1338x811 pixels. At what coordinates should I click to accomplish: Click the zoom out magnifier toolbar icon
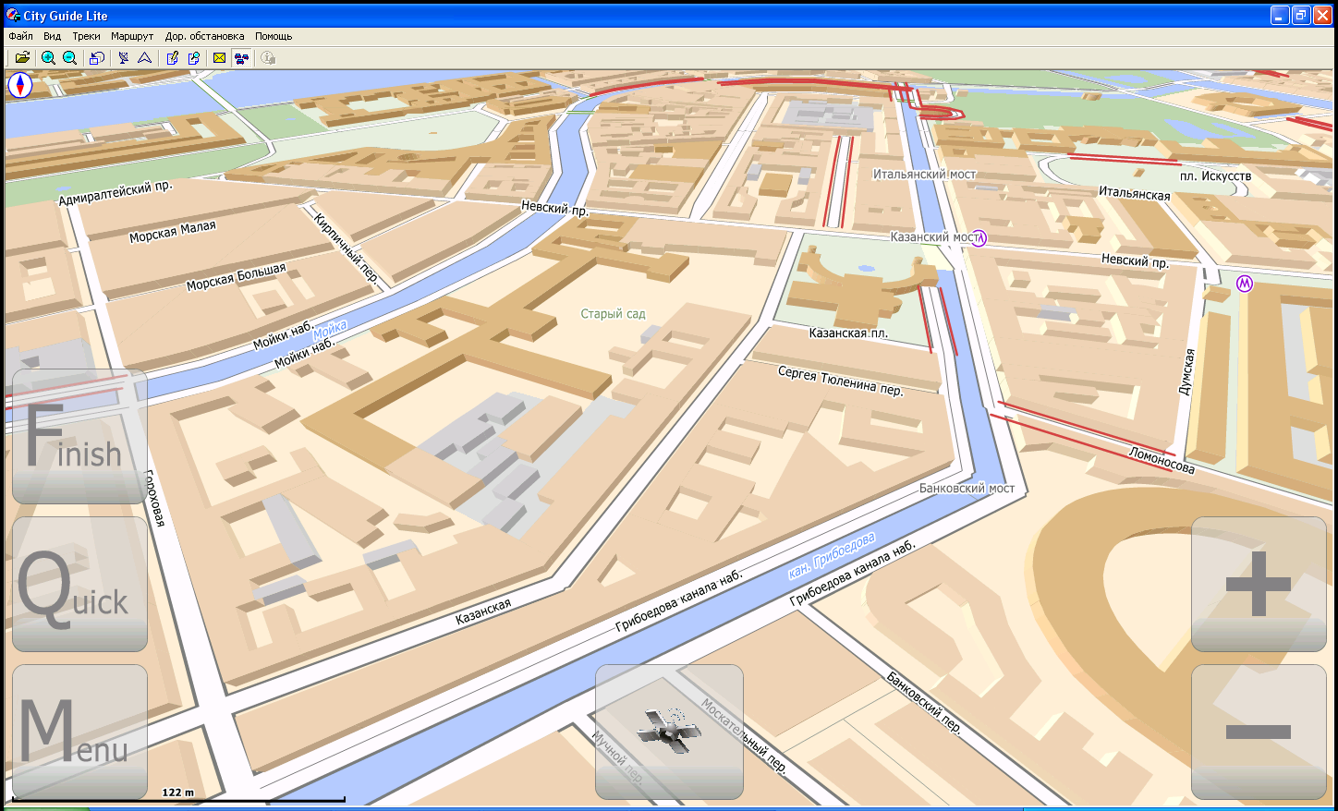(x=69, y=58)
